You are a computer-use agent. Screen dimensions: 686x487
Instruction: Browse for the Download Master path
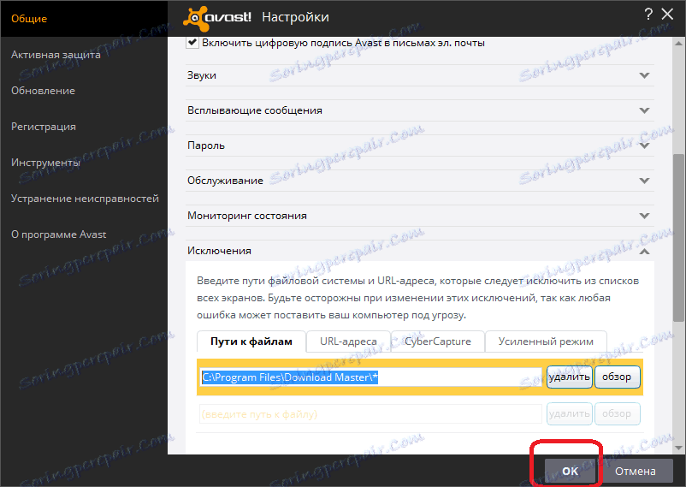(617, 377)
